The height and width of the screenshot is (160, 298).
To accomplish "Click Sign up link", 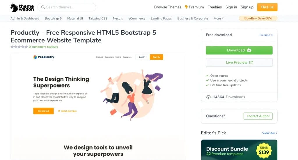I will click(x=247, y=7).
